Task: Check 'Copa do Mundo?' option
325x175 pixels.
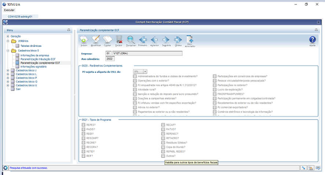Action: 163,147
